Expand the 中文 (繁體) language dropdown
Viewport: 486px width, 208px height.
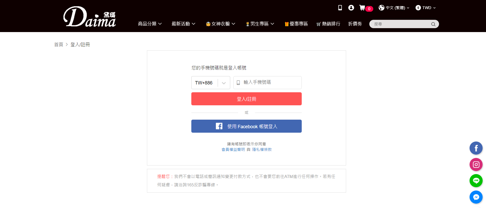tap(394, 8)
